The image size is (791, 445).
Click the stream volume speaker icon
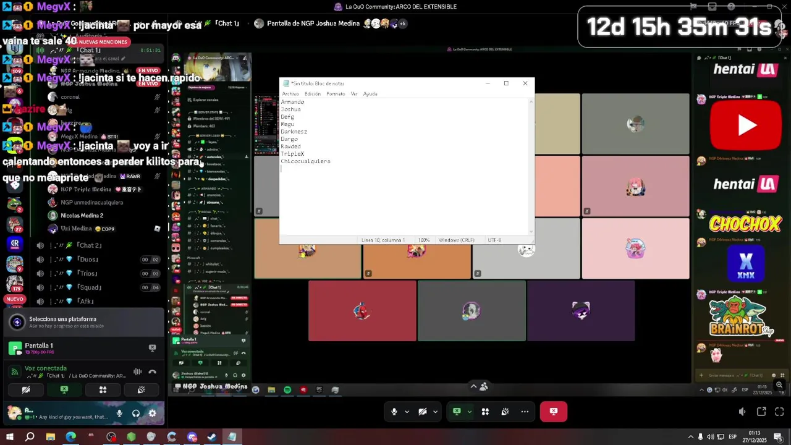tap(742, 412)
